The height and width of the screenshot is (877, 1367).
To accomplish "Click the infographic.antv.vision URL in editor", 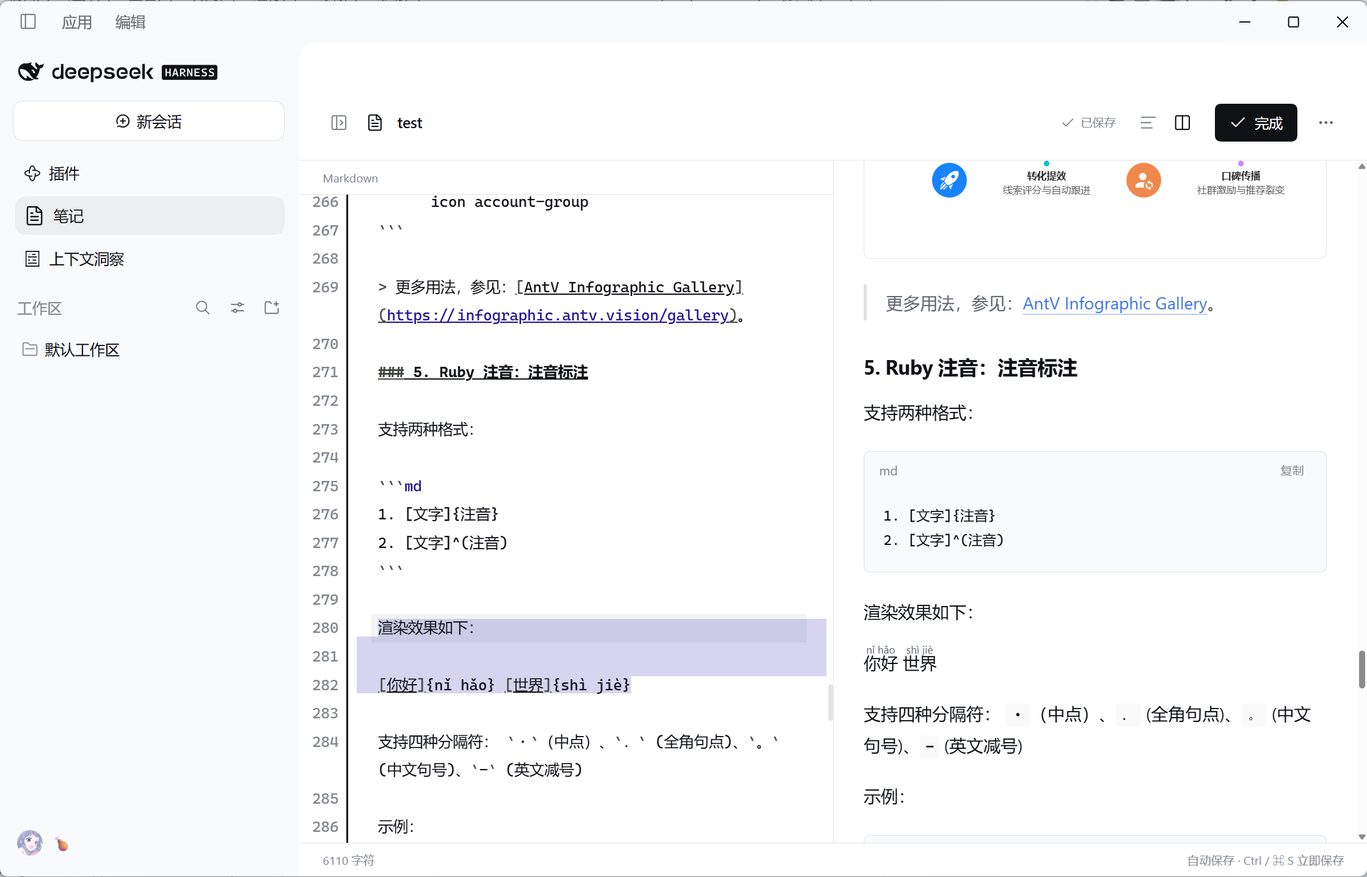I will tap(558, 316).
